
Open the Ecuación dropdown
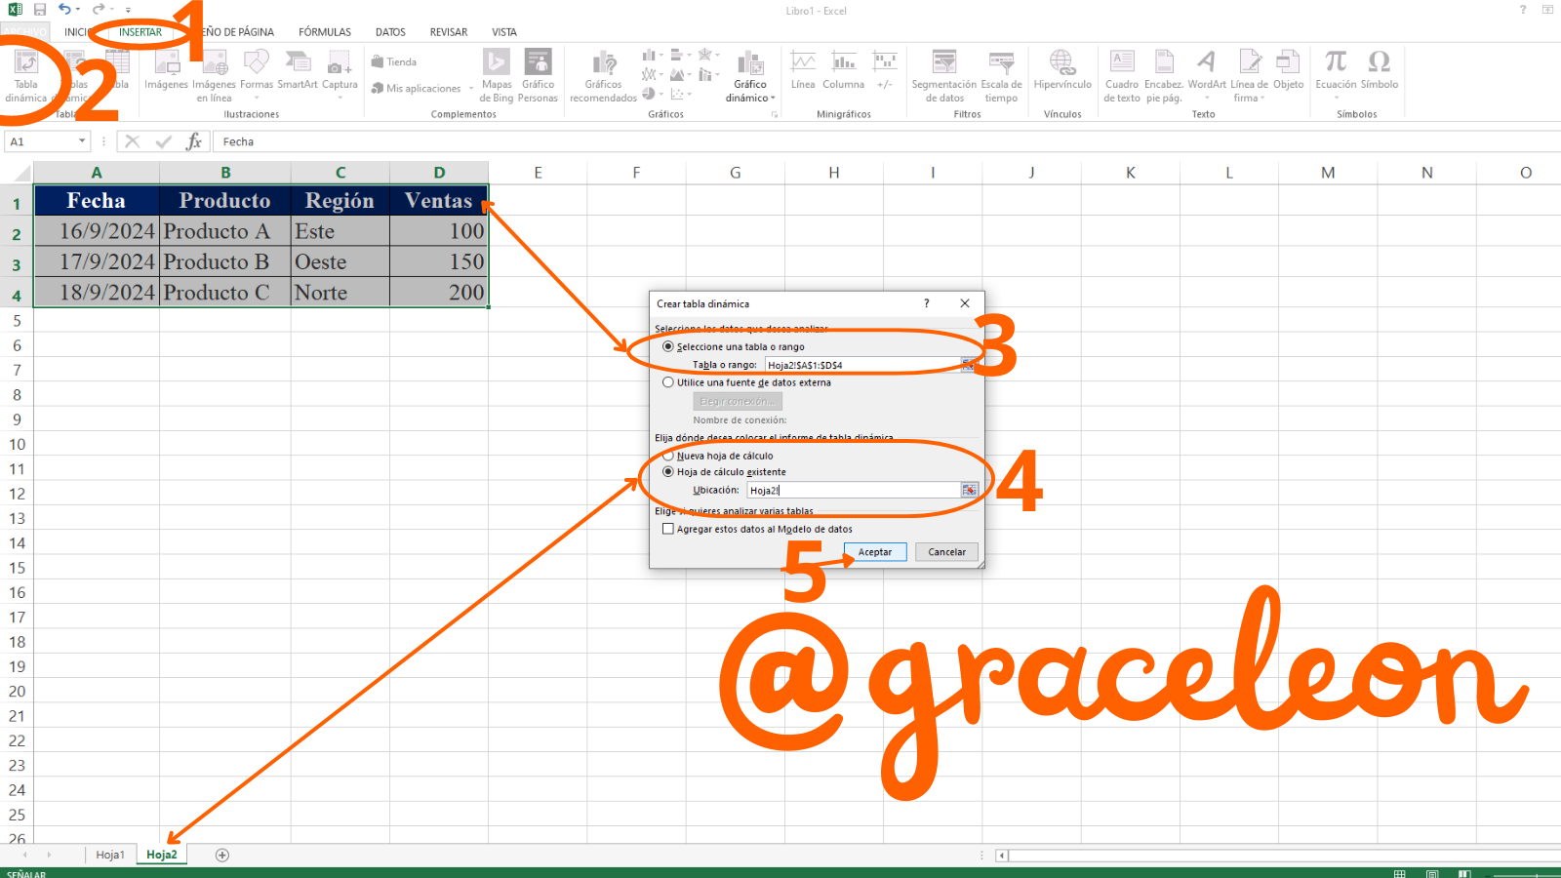[1336, 98]
